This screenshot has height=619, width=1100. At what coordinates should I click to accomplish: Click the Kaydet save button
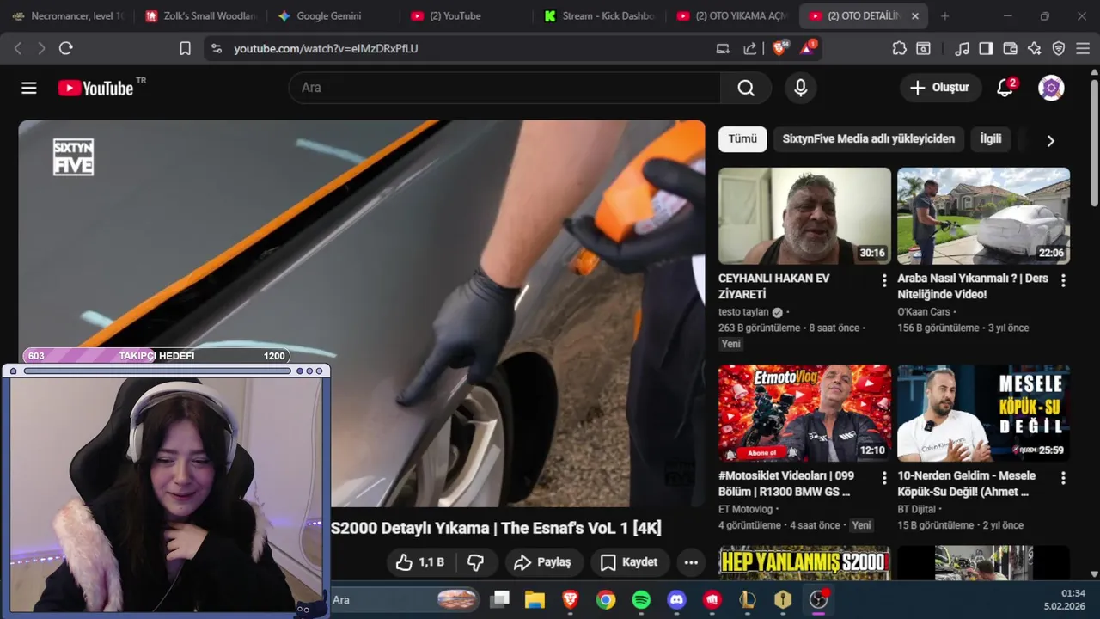tap(629, 562)
